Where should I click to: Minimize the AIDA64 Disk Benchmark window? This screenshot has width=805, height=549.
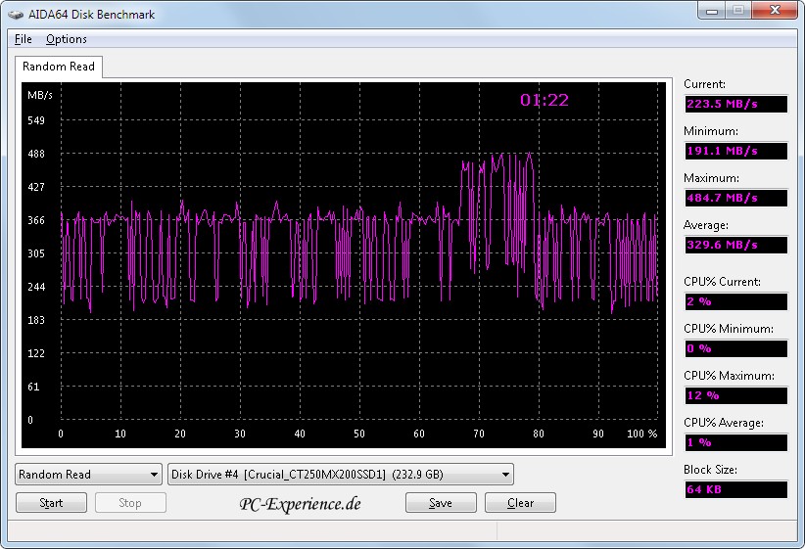[x=712, y=12]
